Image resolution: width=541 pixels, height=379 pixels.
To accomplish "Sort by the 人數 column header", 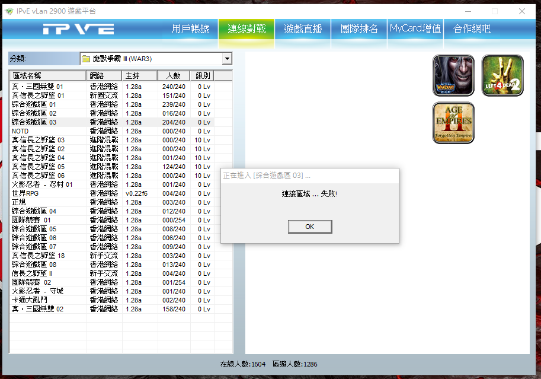I will 174,76.
